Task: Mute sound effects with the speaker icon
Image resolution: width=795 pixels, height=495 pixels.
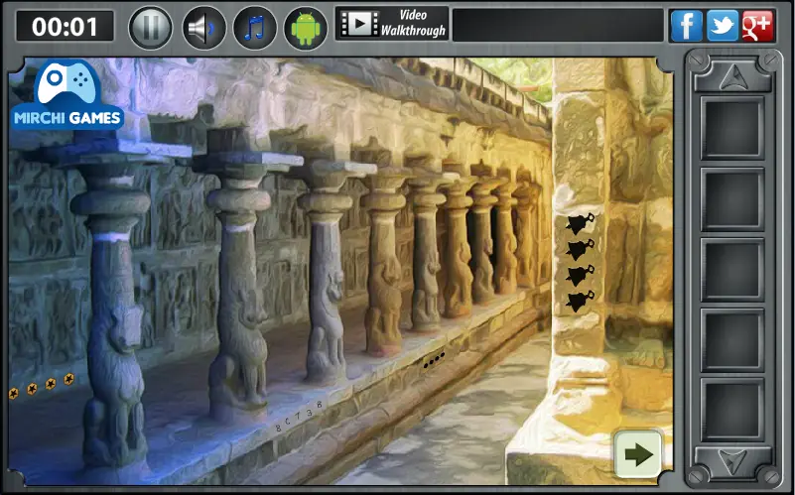Action: click(203, 28)
